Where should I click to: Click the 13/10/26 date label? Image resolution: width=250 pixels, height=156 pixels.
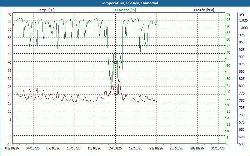pos(94,148)
